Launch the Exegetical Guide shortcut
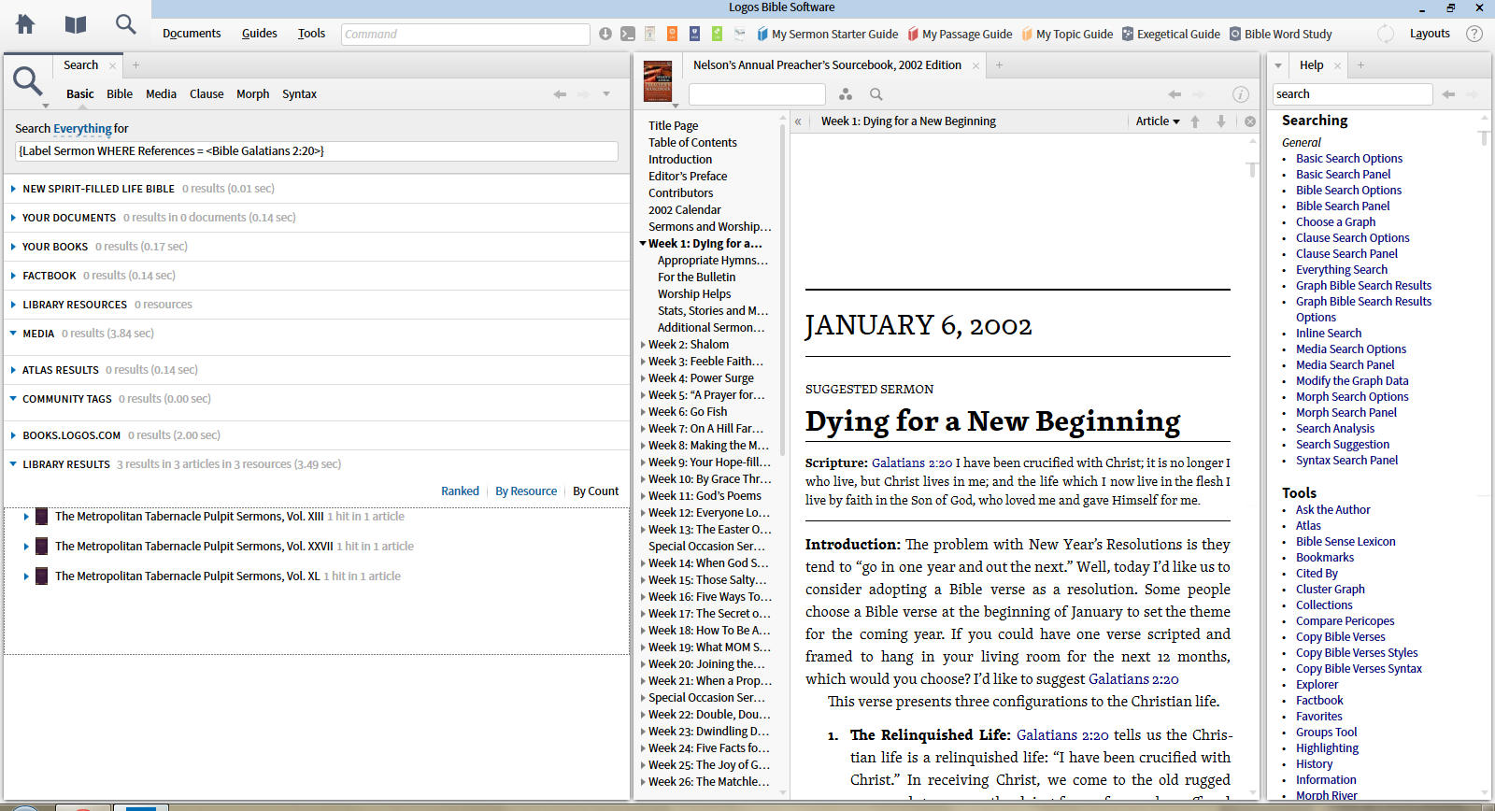This screenshot has width=1495, height=811. [1171, 35]
